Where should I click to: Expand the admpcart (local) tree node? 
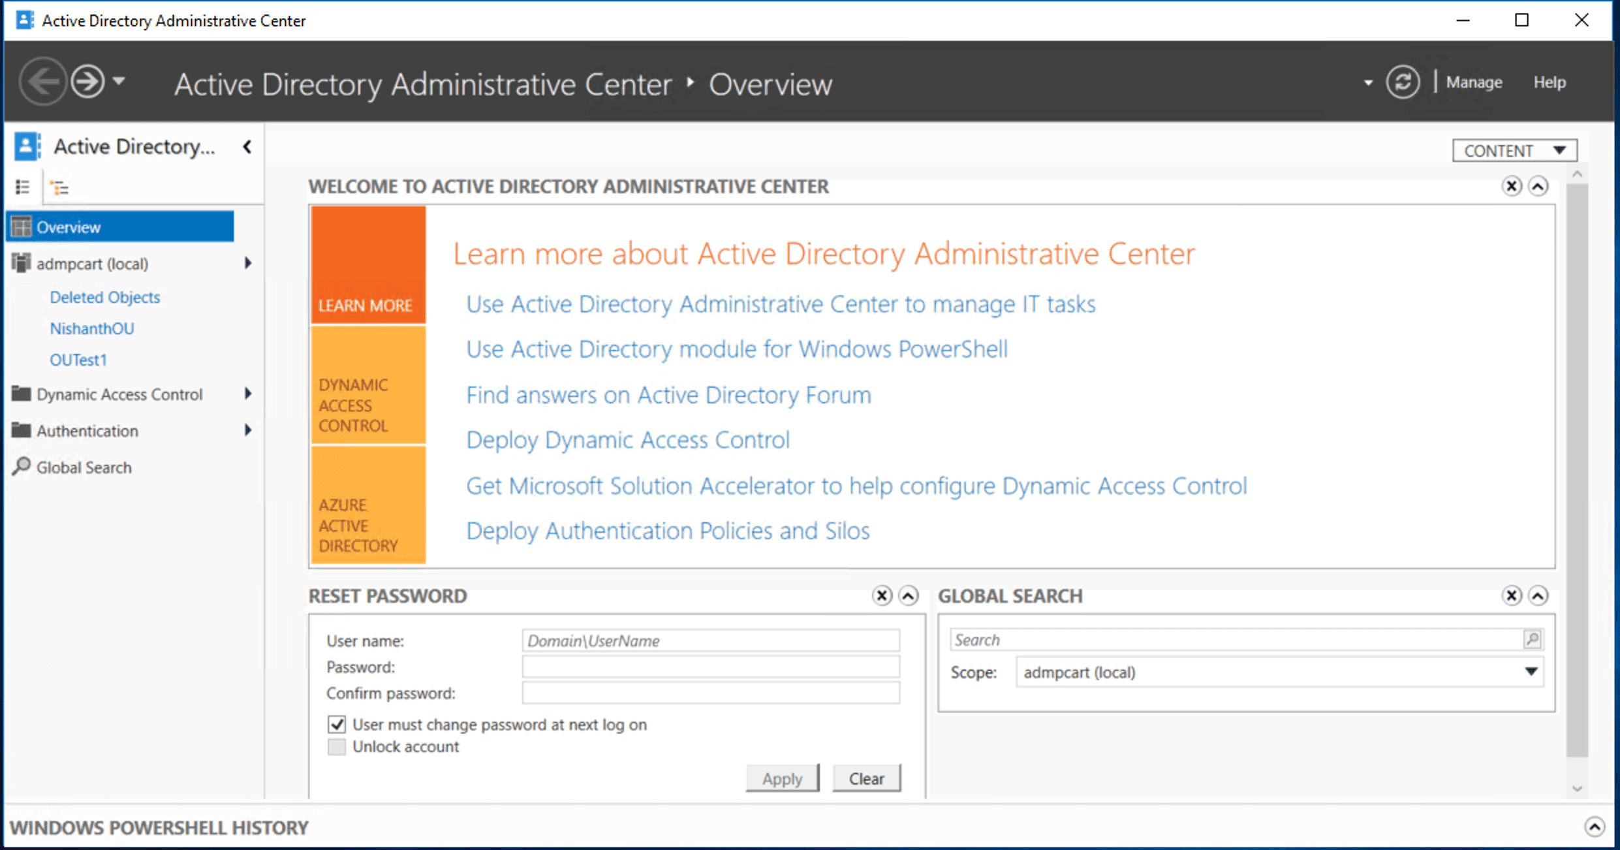[x=247, y=263]
